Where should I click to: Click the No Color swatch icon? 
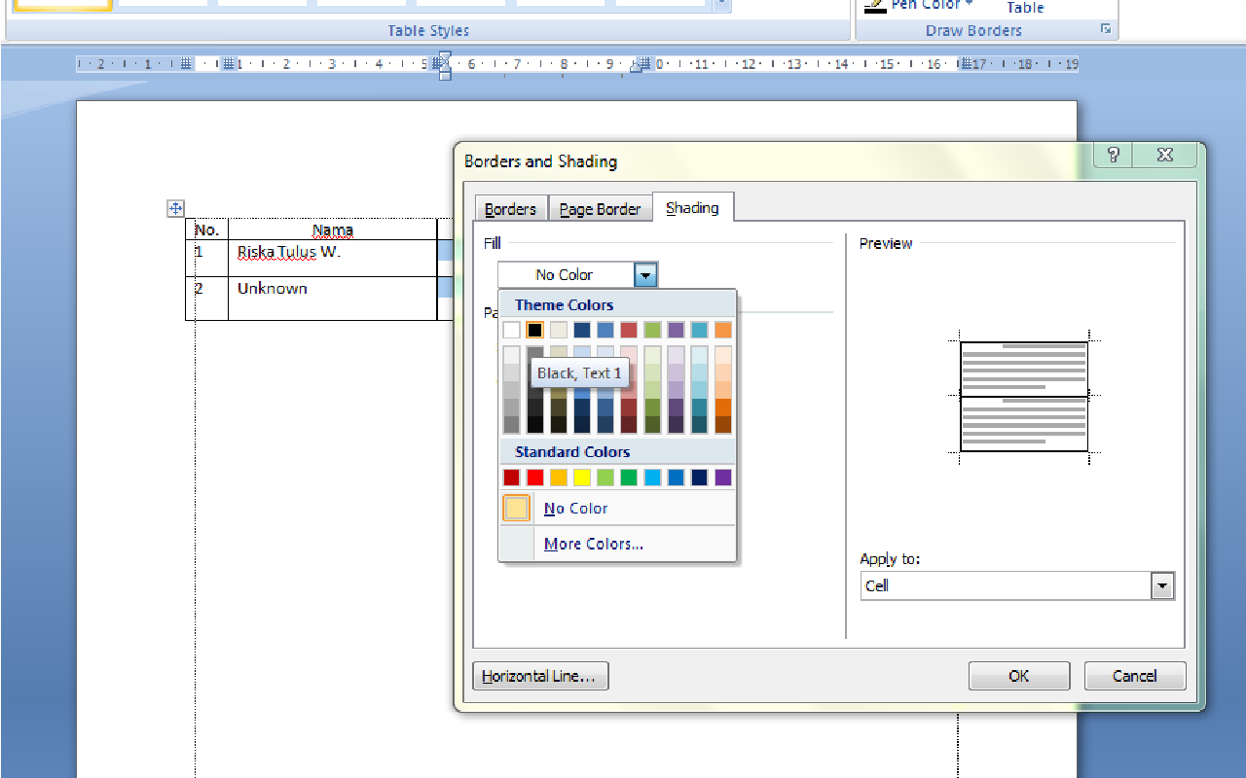pyautogui.click(x=517, y=508)
